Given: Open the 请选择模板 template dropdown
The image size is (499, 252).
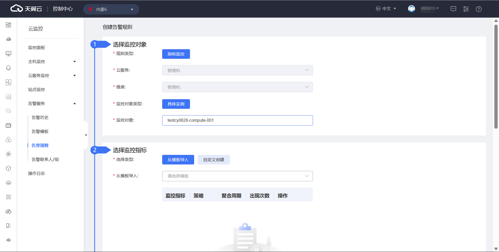Looking at the screenshot, I should [x=237, y=176].
